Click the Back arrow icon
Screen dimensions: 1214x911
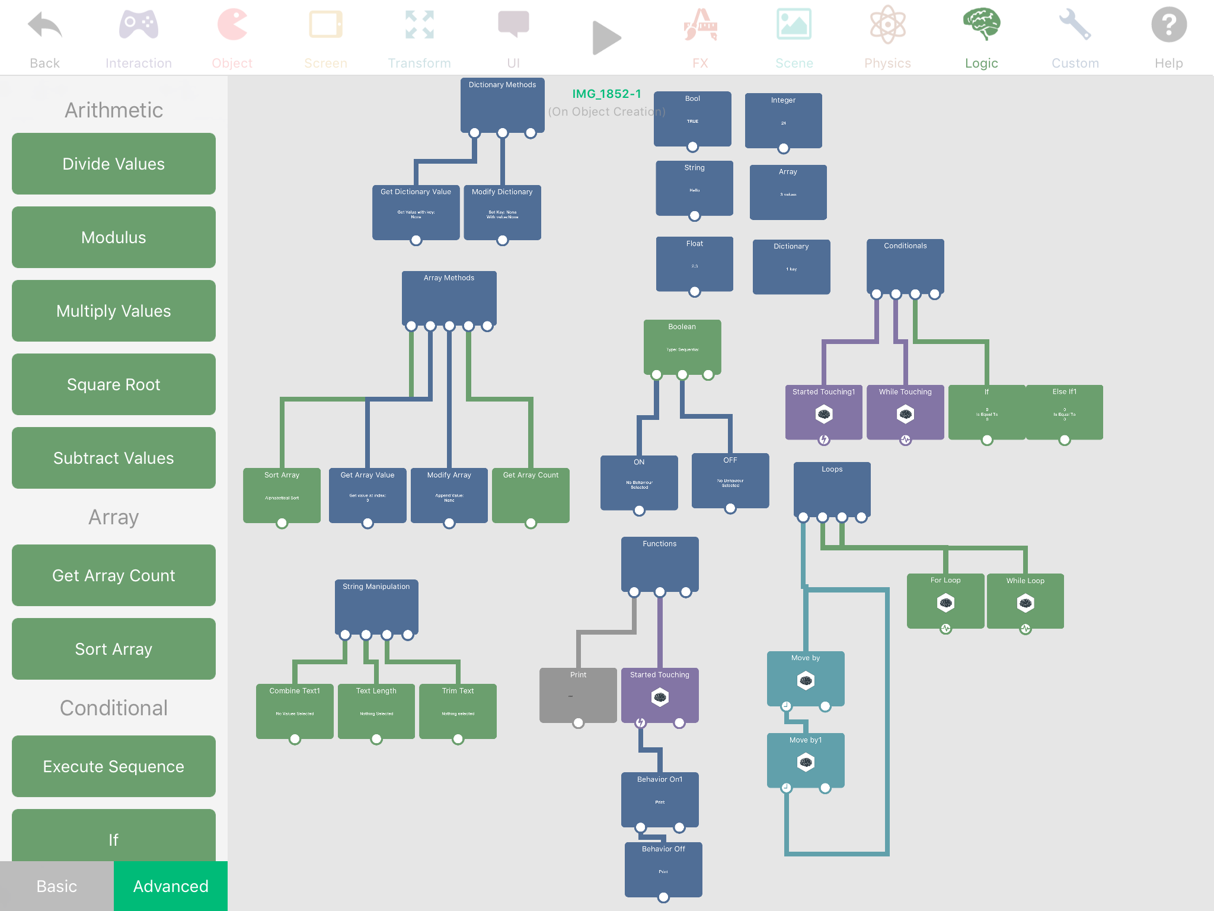[x=44, y=26]
